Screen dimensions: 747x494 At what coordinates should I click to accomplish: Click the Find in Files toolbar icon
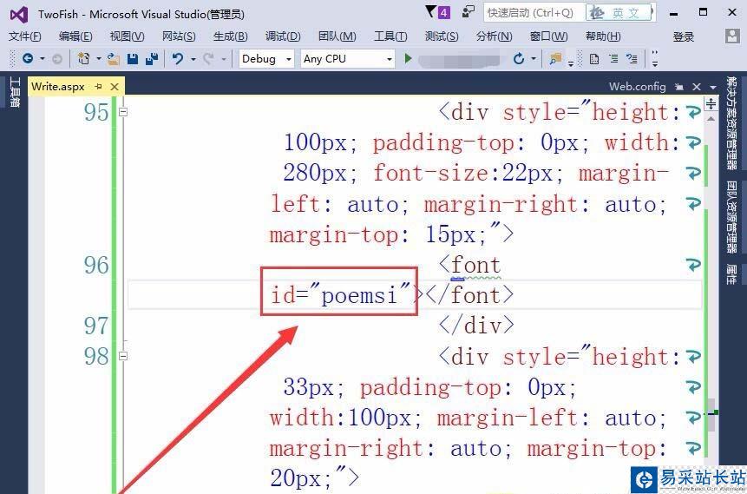coord(555,59)
